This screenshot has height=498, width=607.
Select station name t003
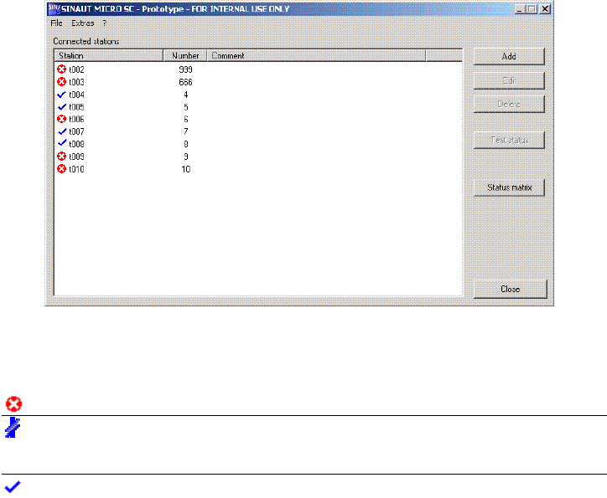click(76, 82)
